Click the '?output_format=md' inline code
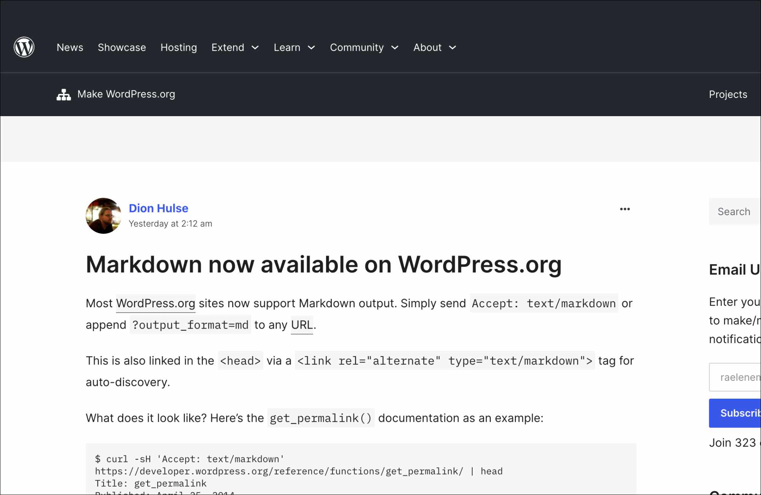Screen dimensions: 761x495 tap(190, 325)
